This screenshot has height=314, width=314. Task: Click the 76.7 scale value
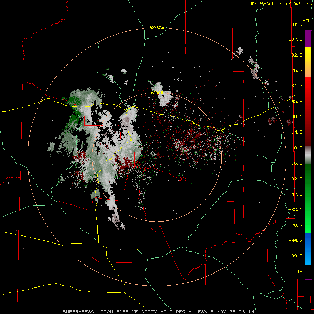click(x=297, y=70)
